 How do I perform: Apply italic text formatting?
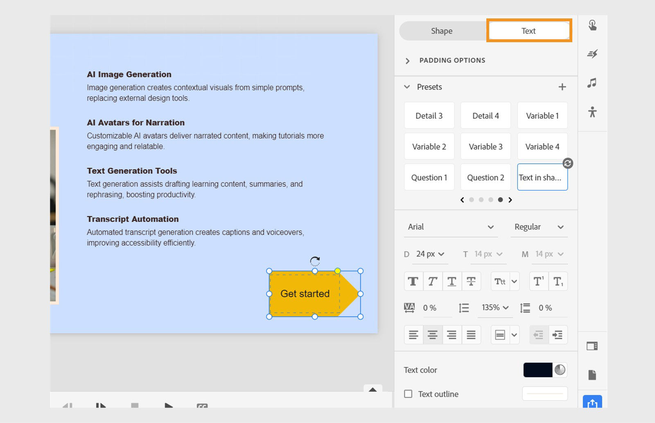tap(432, 281)
